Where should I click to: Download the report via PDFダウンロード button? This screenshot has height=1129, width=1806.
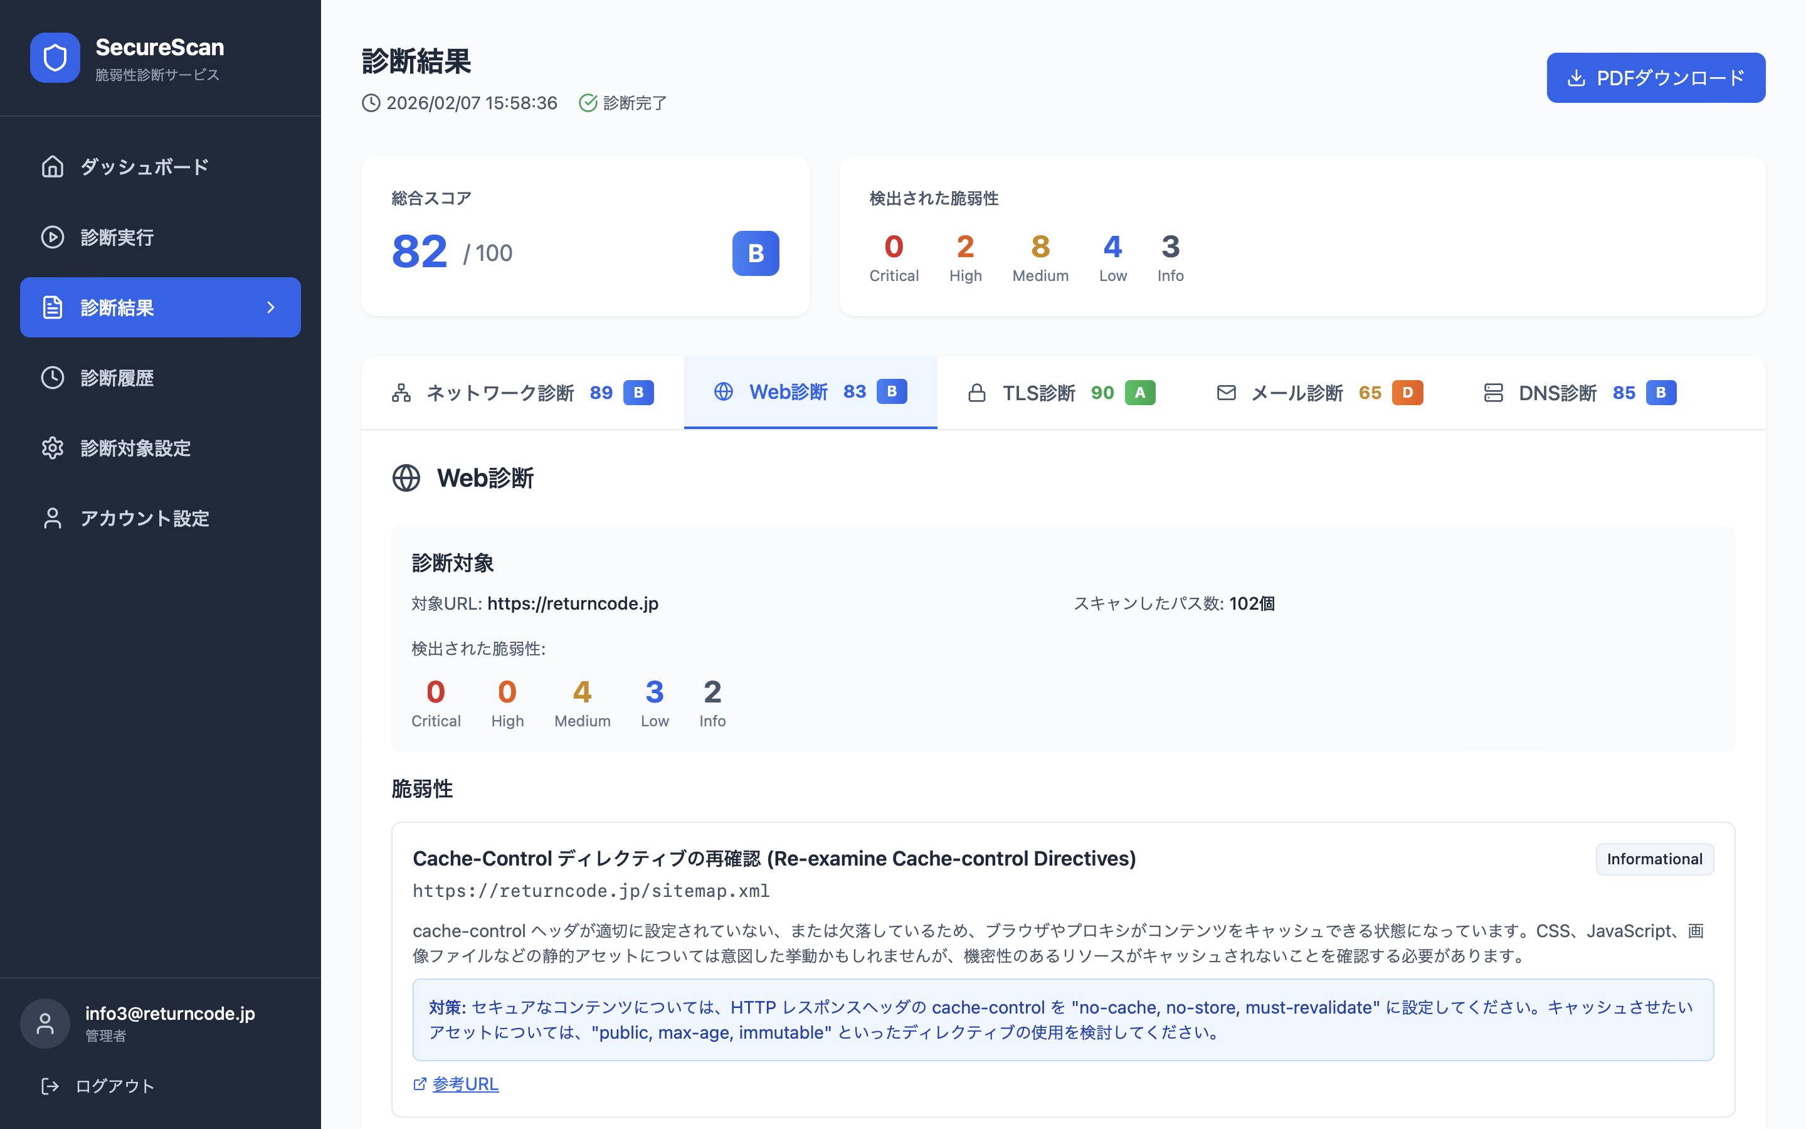pyautogui.click(x=1655, y=77)
